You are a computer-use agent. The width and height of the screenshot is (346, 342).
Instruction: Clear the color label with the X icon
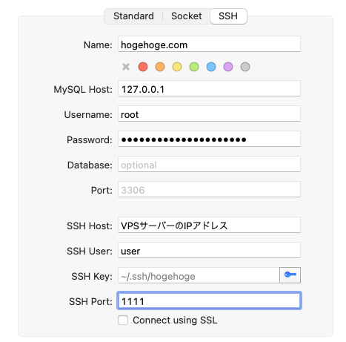tap(126, 67)
